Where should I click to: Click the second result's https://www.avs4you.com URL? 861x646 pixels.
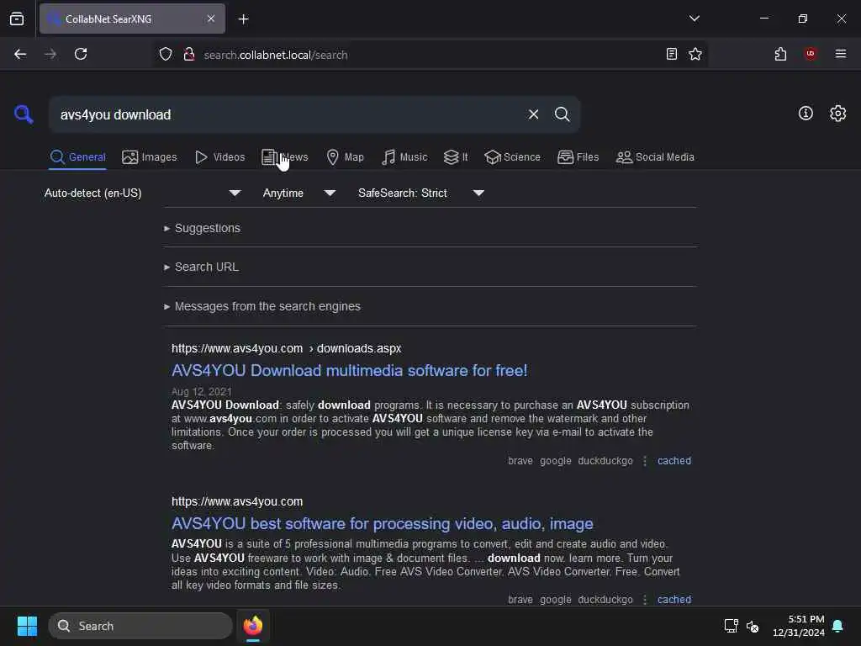236,501
